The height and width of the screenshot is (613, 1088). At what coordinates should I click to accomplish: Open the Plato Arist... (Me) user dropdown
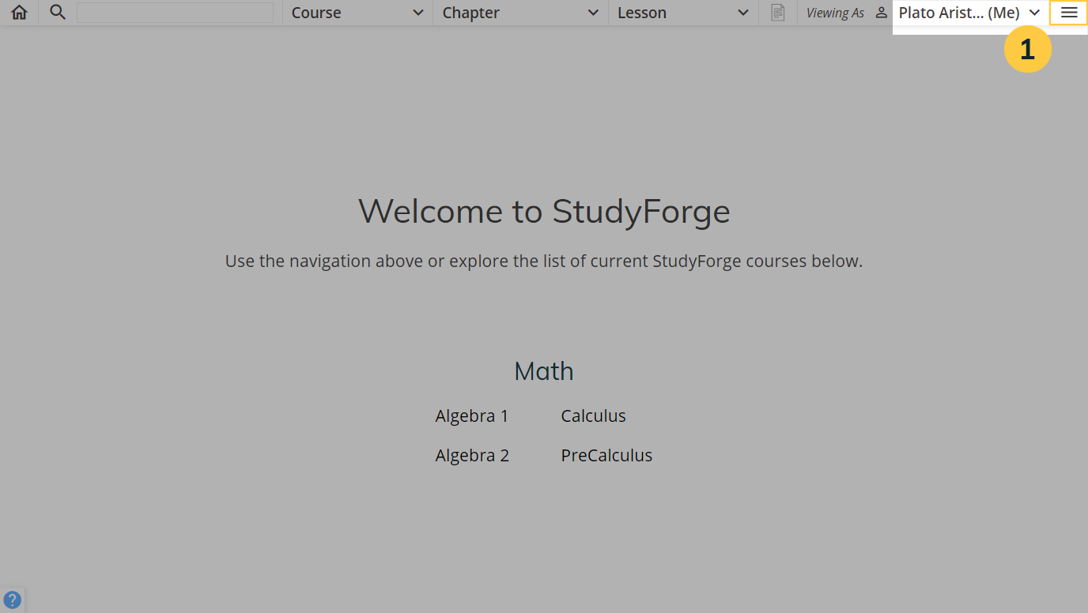(x=970, y=13)
